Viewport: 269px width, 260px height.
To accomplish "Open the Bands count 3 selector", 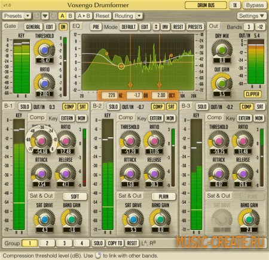I will (249, 27).
